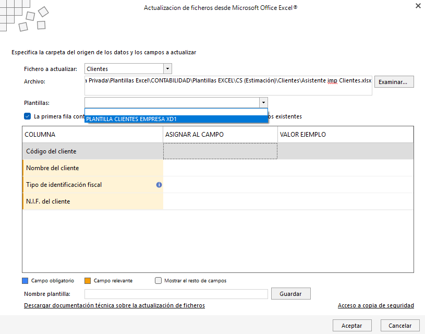Close the Actualizacion de ficheros dialog

pyautogui.click(x=418, y=6)
